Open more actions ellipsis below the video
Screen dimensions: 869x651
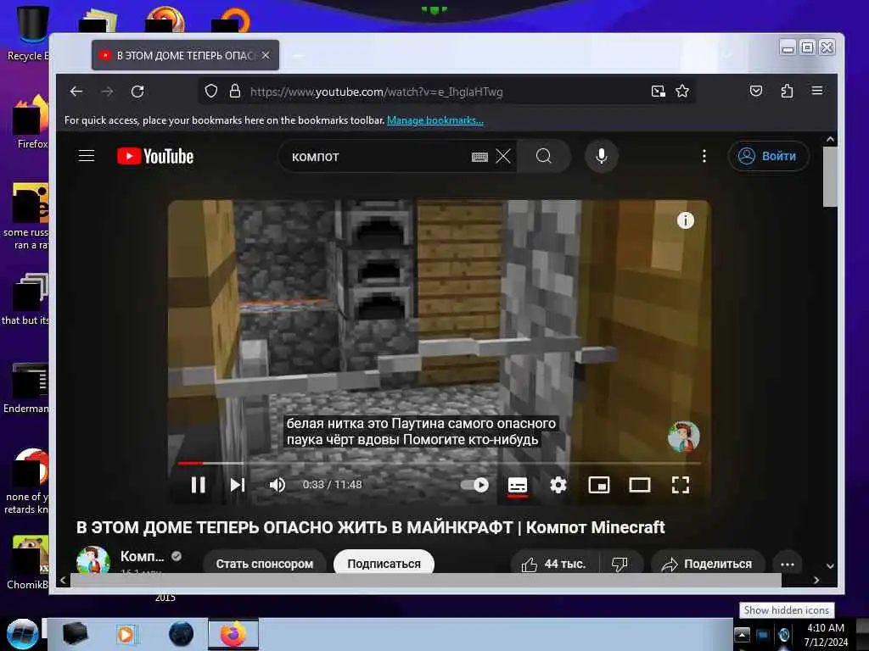click(x=788, y=564)
